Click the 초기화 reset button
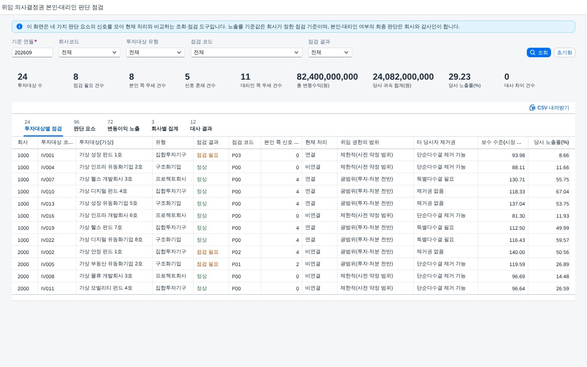 click(564, 52)
